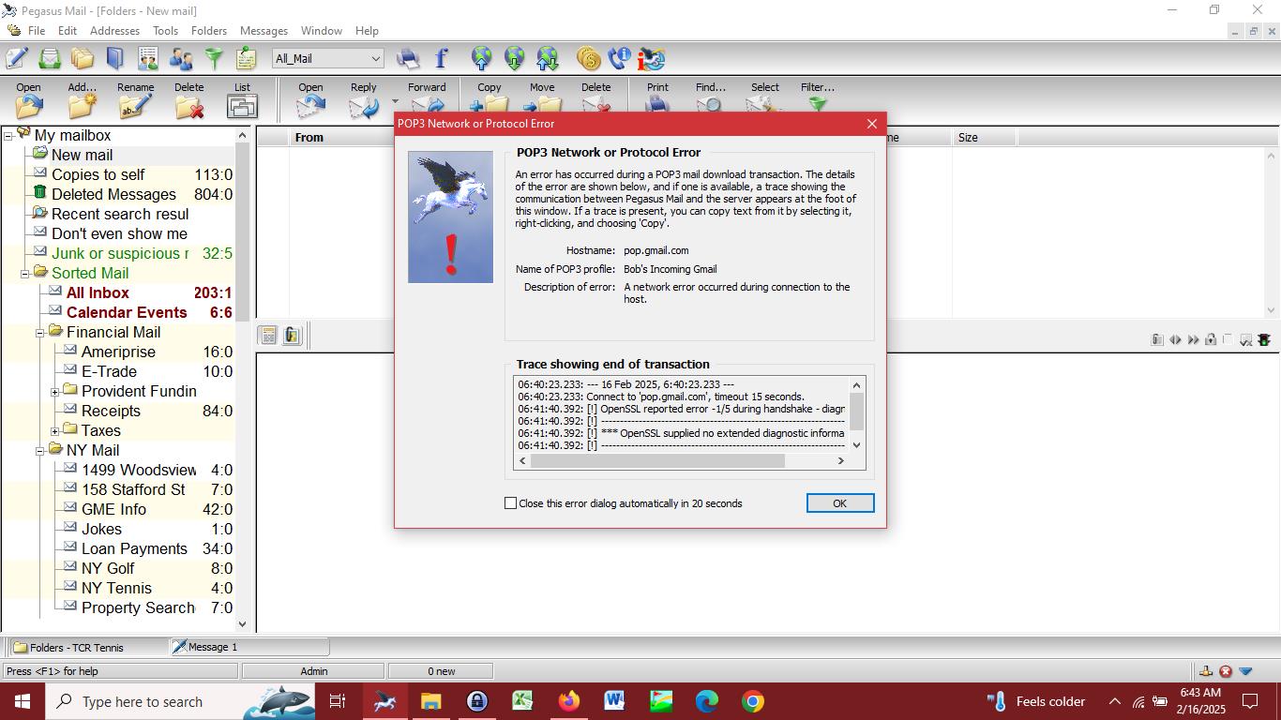This screenshot has width=1281, height=720.
Task: Open the address books icon in toolbar
Action: (115, 59)
